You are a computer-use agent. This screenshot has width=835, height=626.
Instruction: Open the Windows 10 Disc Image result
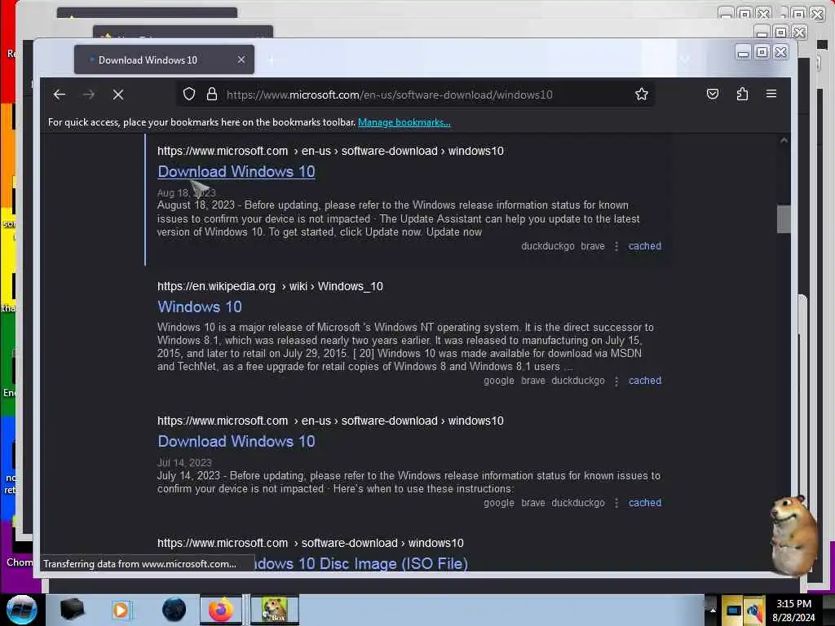pyautogui.click(x=361, y=563)
